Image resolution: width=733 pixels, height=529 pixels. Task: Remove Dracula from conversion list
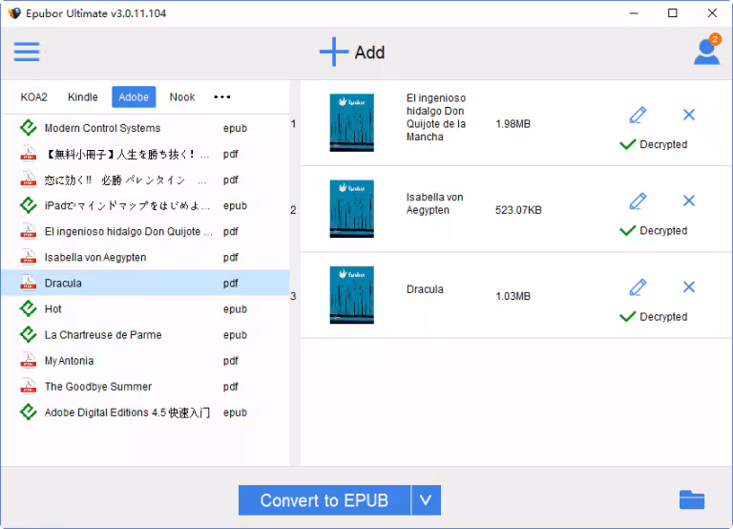coord(689,286)
